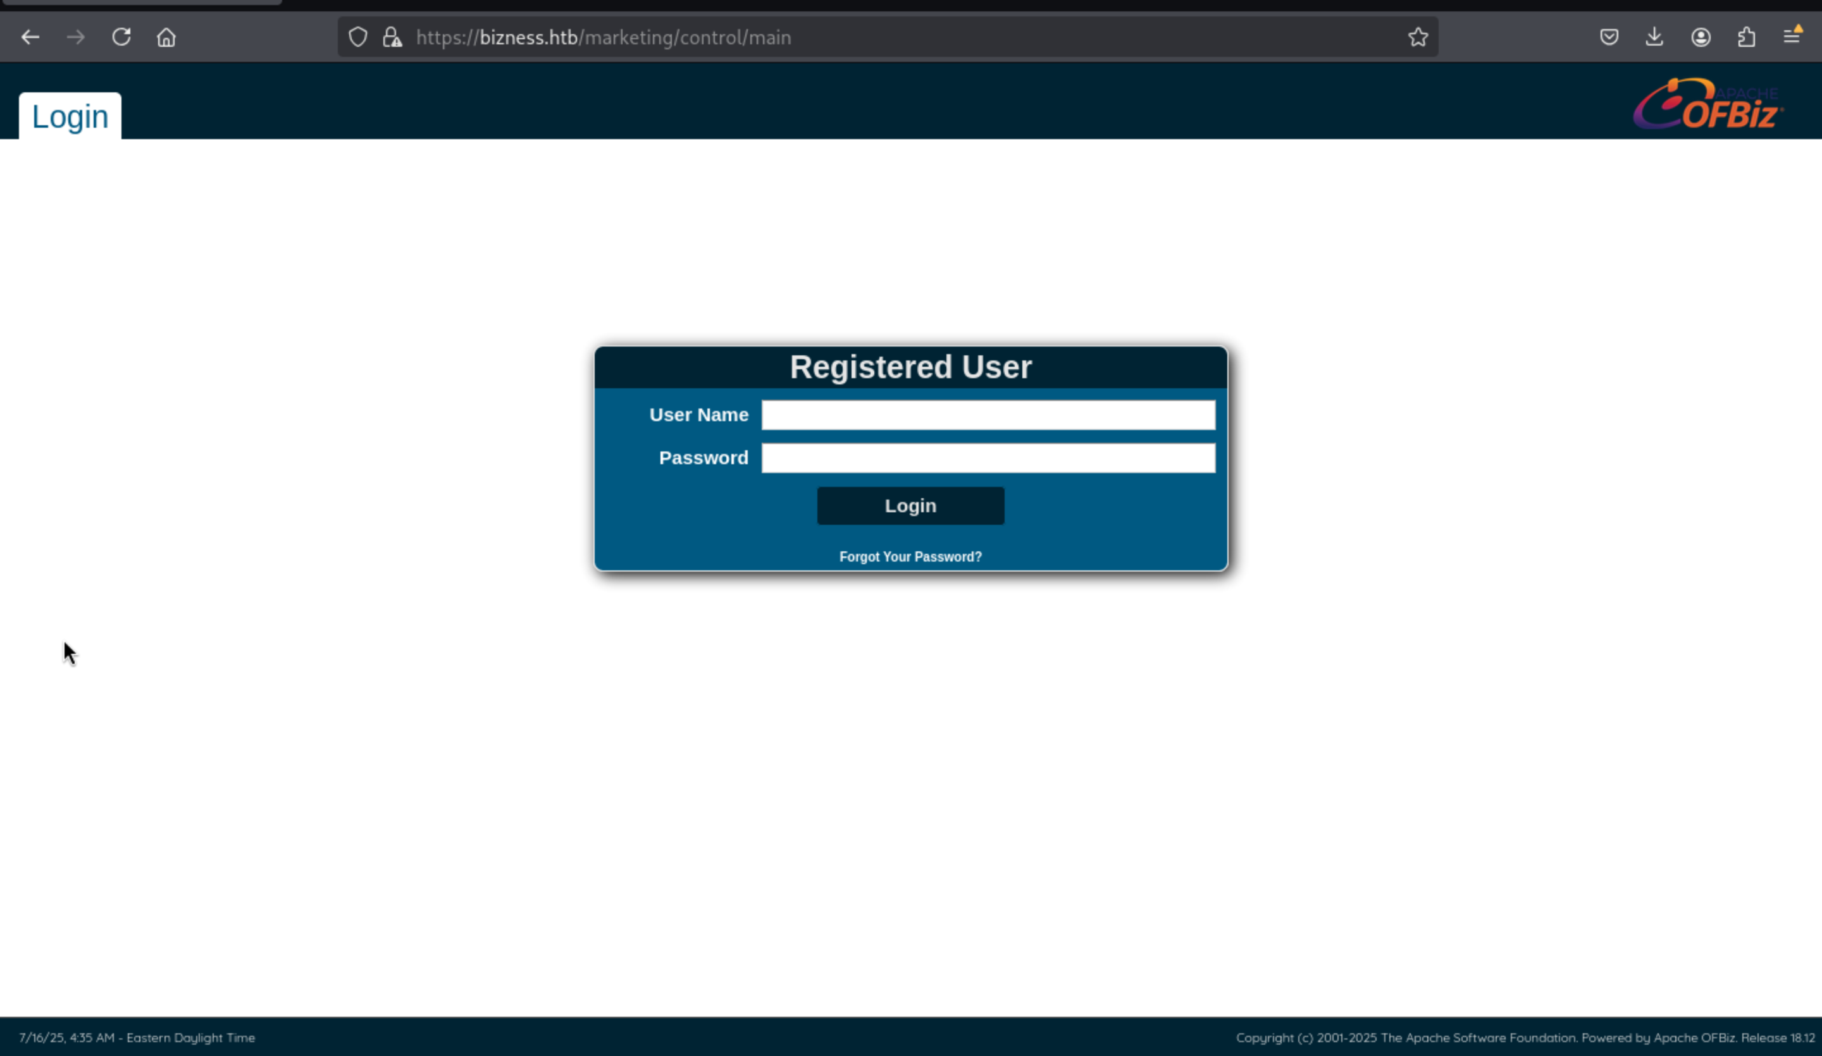Screen dimensions: 1822x1056
Task: Click the Firefox account icon
Action: (x=1701, y=37)
